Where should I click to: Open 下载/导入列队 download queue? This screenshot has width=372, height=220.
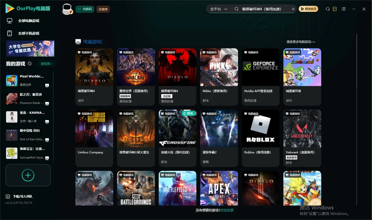pos(23,197)
